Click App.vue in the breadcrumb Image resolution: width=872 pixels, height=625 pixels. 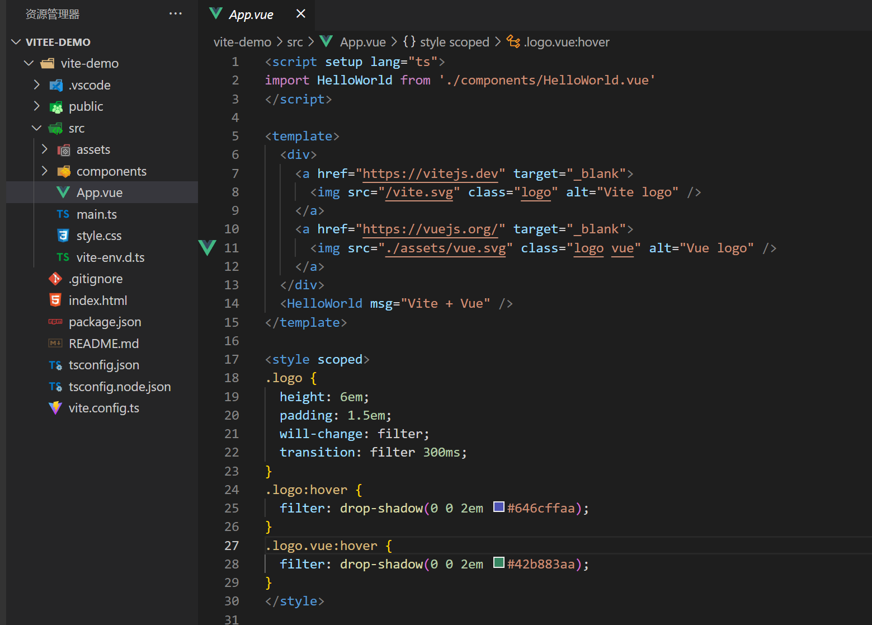coord(363,42)
